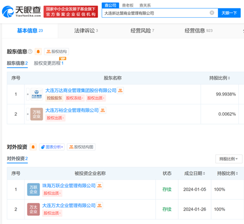
Task: Expand the 股权出质 tag on 大连万太
Action: [x=52, y=213]
